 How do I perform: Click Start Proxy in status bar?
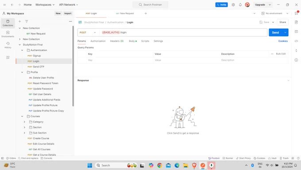click(x=243, y=158)
